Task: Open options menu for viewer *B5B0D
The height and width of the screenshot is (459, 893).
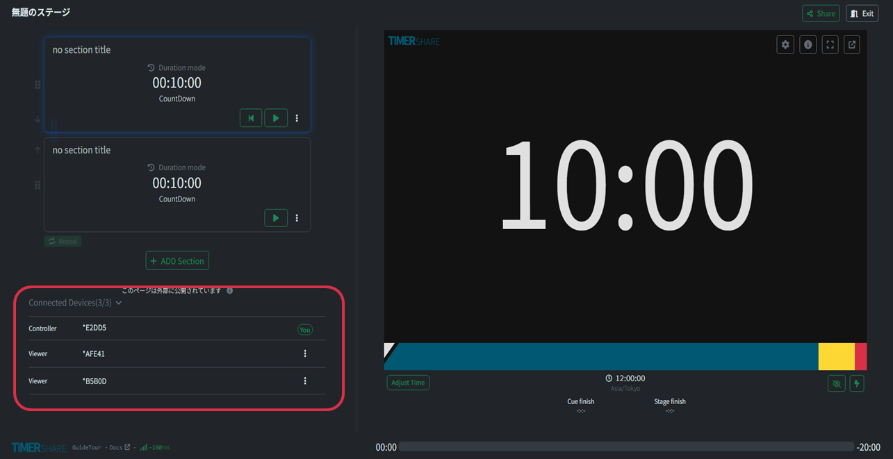Action: click(x=305, y=381)
